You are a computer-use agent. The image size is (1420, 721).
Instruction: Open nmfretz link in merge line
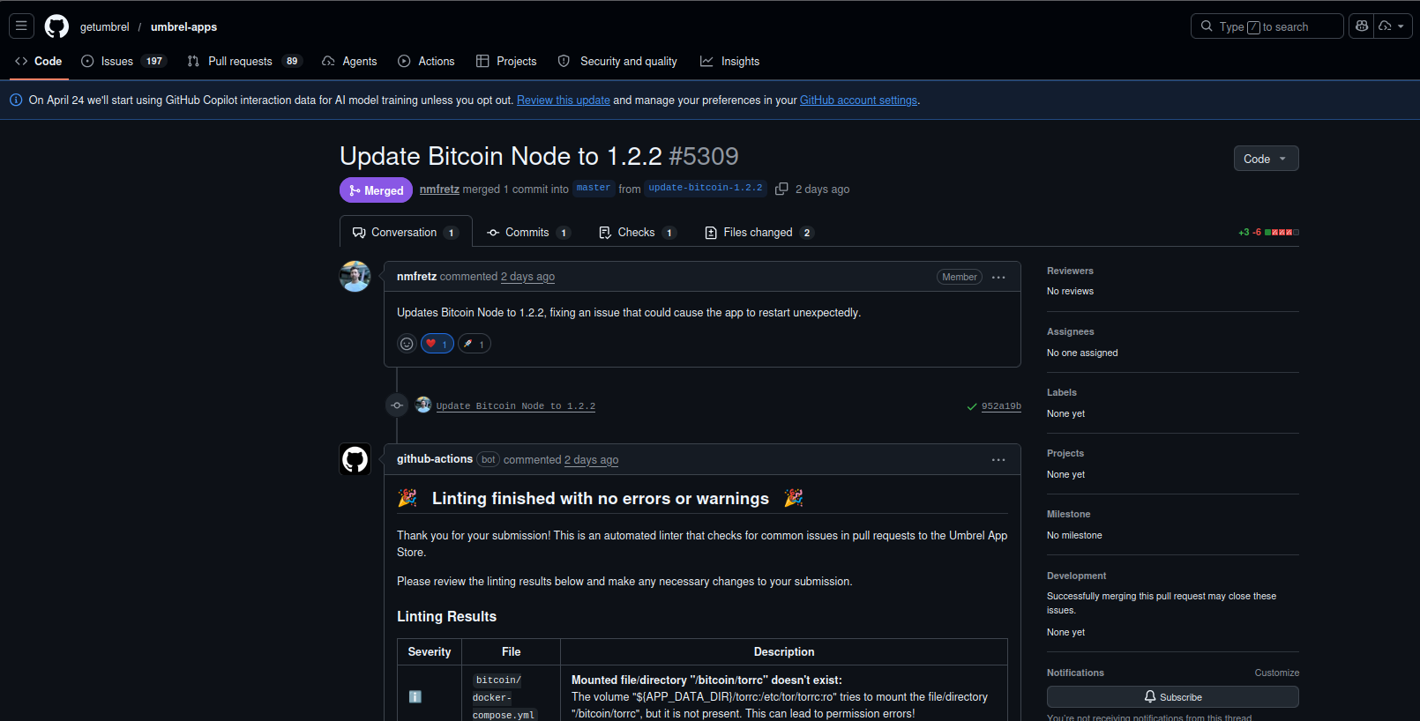click(x=439, y=189)
